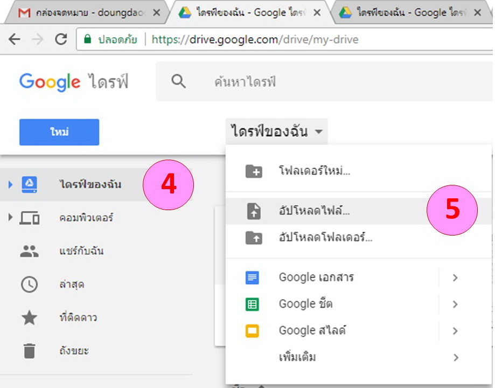495x388 pixels.
Task: Select Google ชีต menu entry
Action: point(359,304)
